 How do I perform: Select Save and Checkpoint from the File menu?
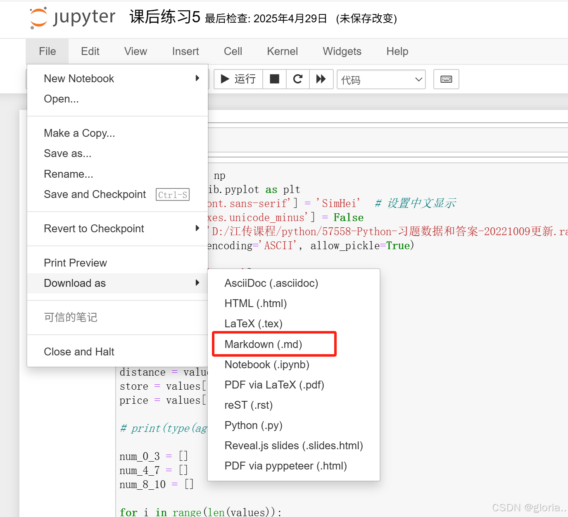95,194
